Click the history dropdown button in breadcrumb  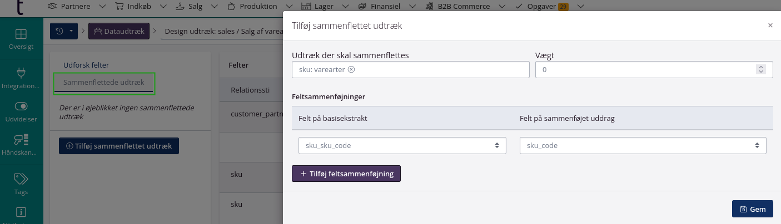(64, 31)
